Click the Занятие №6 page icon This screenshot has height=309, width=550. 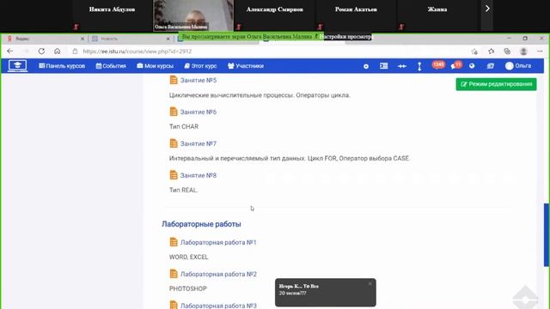tap(174, 112)
